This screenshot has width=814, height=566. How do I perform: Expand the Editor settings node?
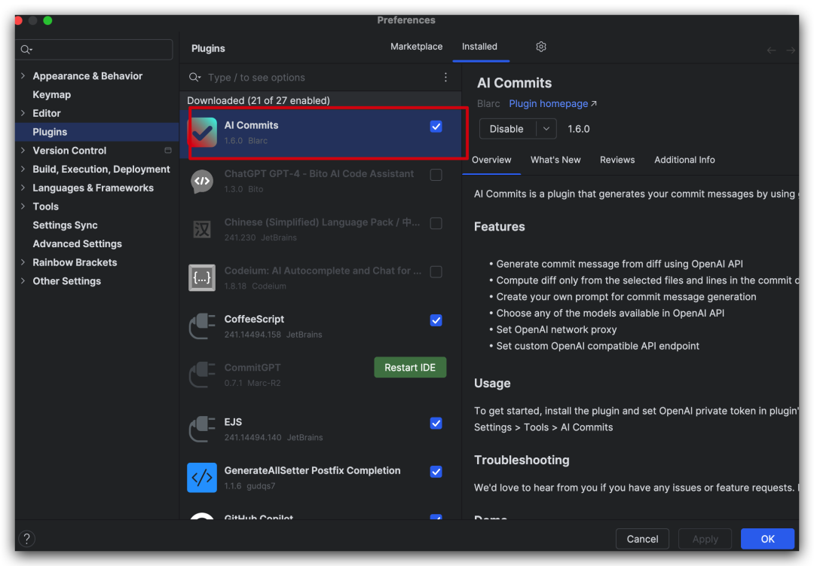click(x=23, y=113)
